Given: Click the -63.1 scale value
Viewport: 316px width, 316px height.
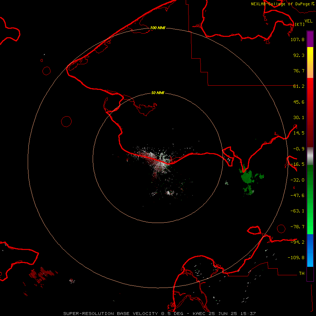Looking at the screenshot, I should (x=297, y=211).
